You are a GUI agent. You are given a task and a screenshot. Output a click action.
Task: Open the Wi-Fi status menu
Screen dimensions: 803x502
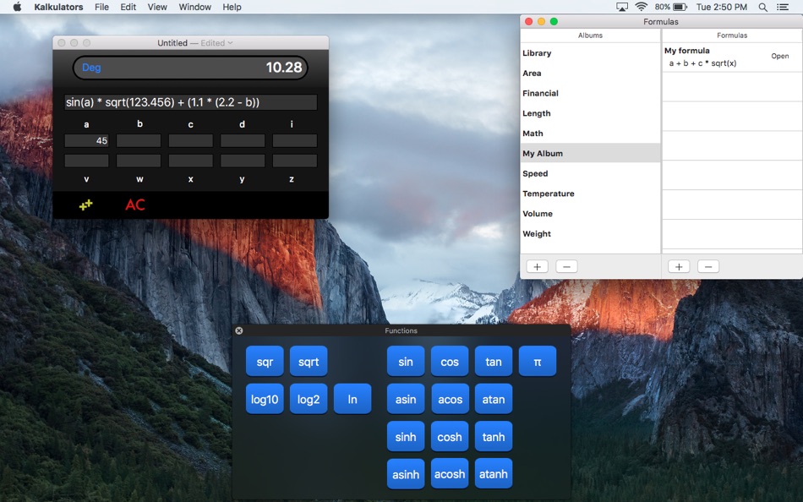[642, 7]
